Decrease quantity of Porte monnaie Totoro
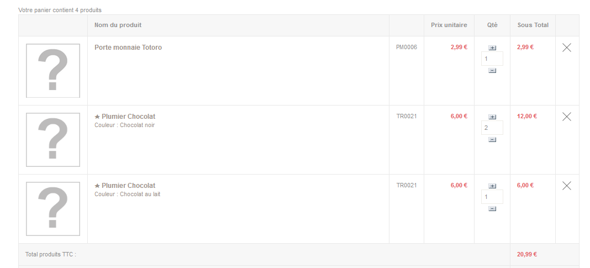The width and height of the screenshot is (590, 268). tap(492, 70)
